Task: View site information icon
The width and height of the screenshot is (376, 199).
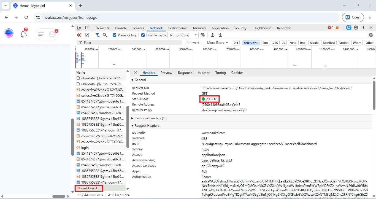Action: (x=38, y=17)
